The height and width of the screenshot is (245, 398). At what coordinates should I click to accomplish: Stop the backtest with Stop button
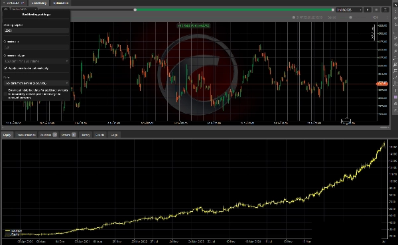376,10
